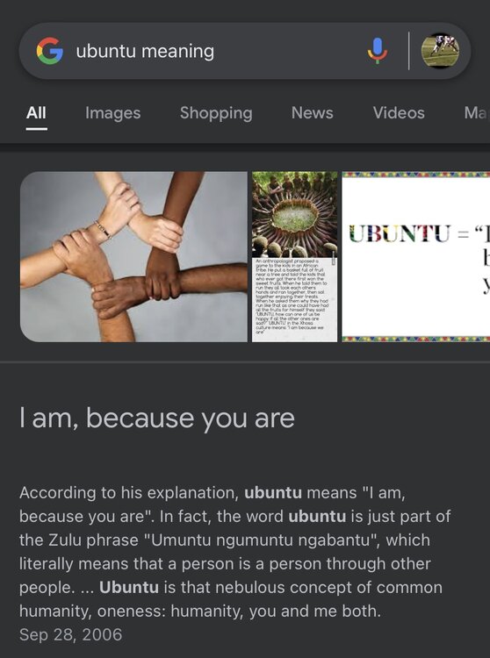Open the "UBUNTU =" quote image
This screenshot has height=658, width=490.
coord(415,256)
